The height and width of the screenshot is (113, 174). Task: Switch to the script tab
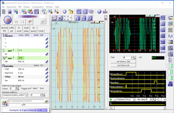[x=26, y=28]
